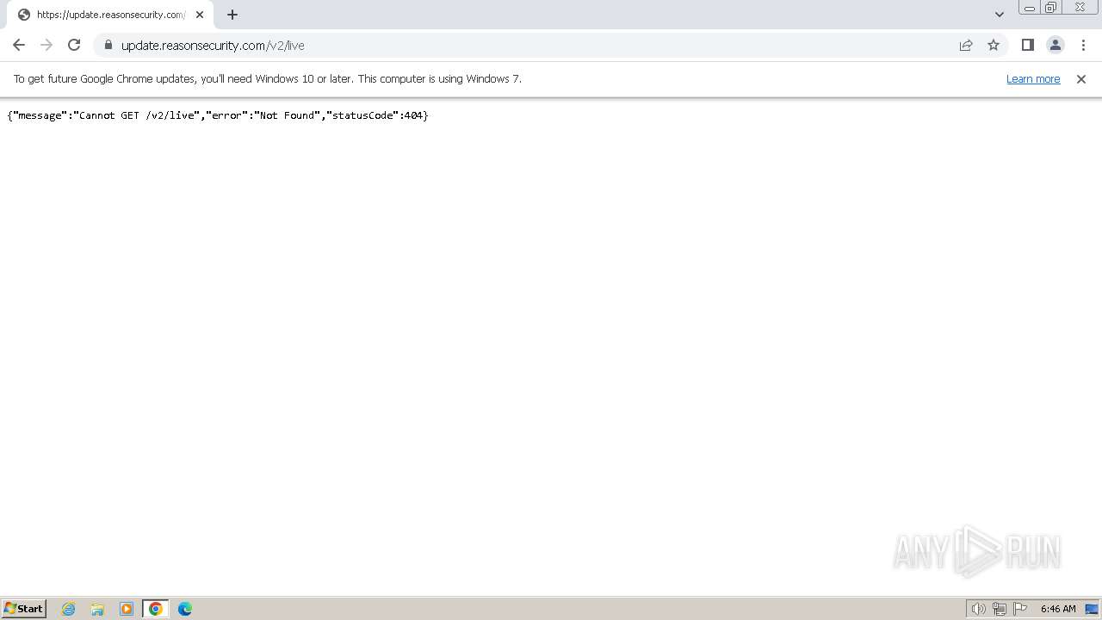
Task: Select the update.reasonsecurity.com tab
Action: [110, 15]
